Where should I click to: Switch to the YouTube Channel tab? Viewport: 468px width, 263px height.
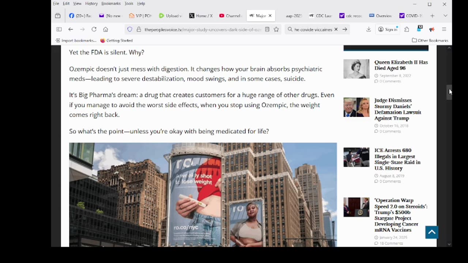coord(230,16)
